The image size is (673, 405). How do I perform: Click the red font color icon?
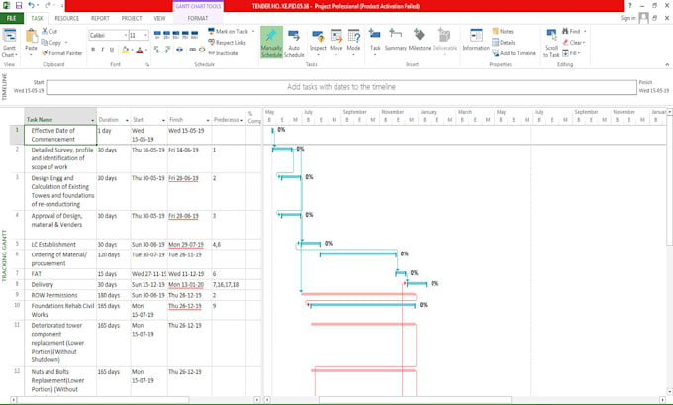pyautogui.click(x=140, y=51)
